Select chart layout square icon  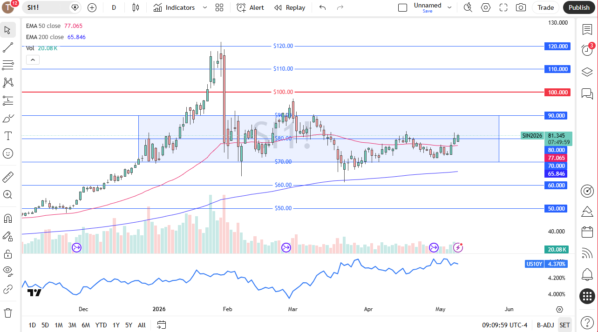click(x=402, y=7)
